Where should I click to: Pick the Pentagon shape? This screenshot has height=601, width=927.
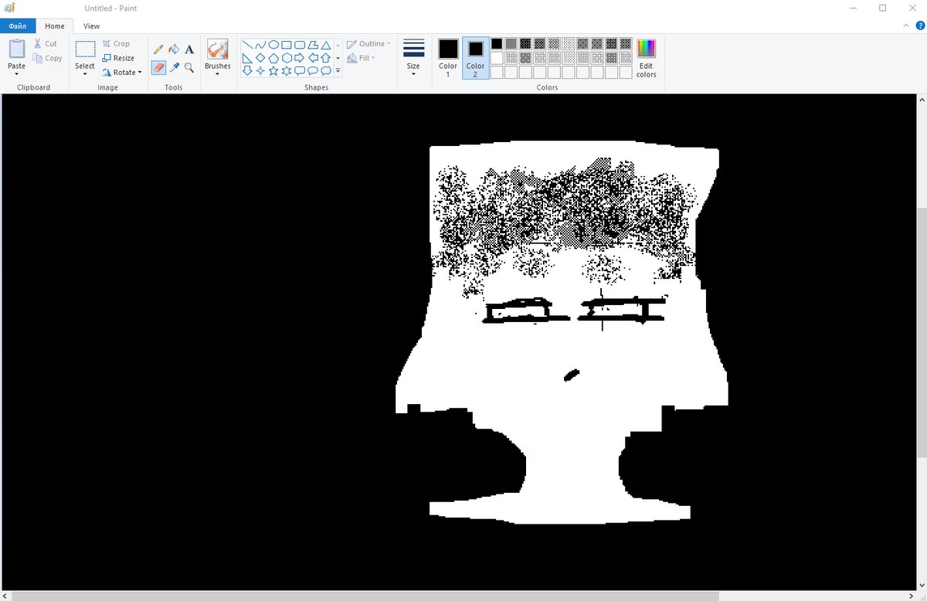tap(273, 58)
